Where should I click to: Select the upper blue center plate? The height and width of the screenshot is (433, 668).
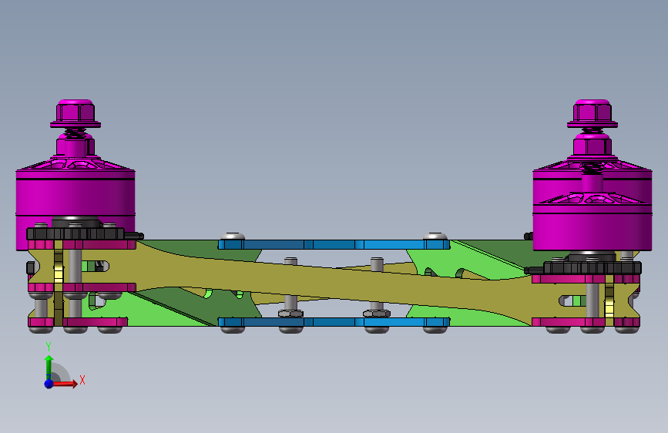click(x=334, y=245)
